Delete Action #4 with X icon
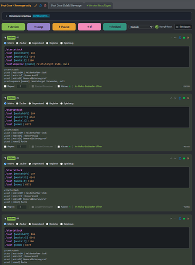This screenshot has width=195, height=265. (188, 218)
